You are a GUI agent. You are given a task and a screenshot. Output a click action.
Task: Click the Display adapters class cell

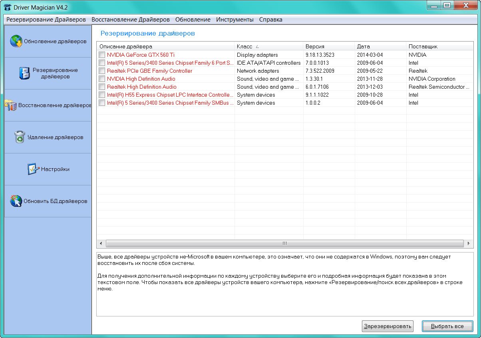[257, 55]
